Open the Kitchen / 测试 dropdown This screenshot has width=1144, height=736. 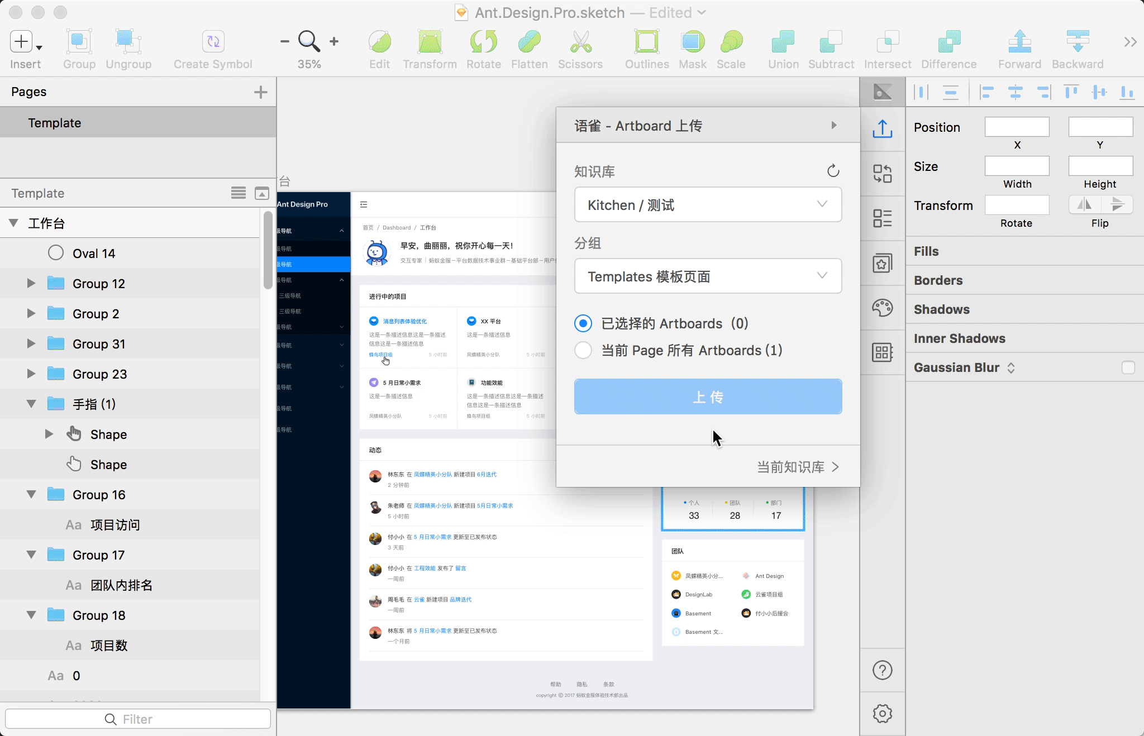(x=708, y=205)
